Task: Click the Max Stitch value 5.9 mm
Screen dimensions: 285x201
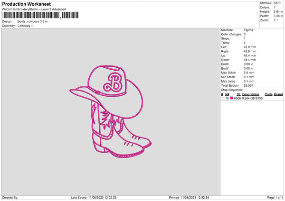Action: click(249, 73)
